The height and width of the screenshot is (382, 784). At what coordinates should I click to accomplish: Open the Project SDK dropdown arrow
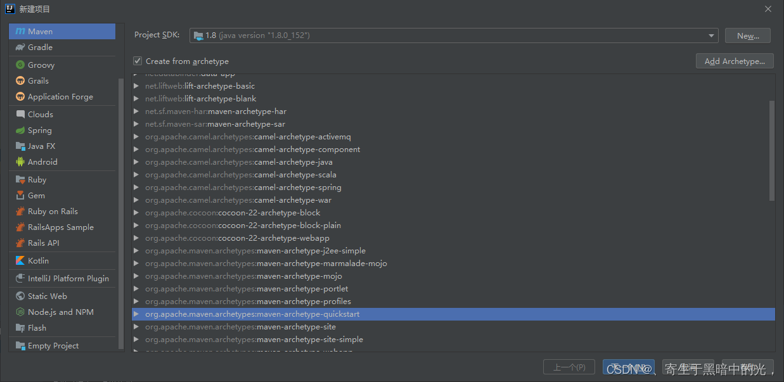(x=712, y=35)
